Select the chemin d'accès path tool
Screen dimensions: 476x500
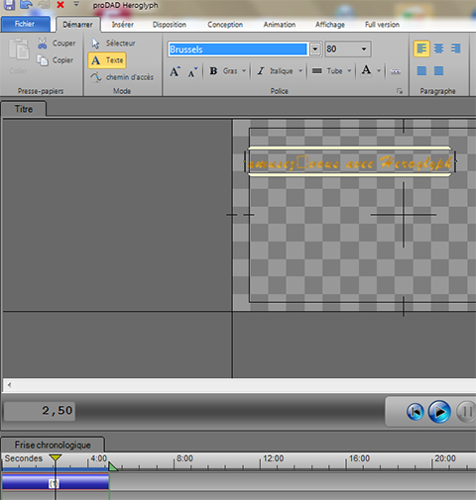[122, 77]
